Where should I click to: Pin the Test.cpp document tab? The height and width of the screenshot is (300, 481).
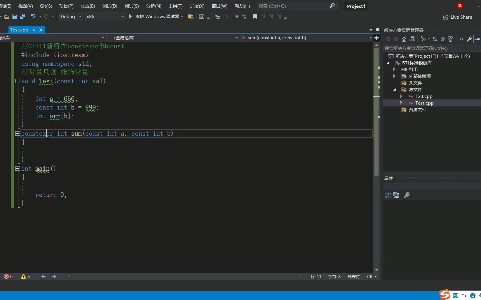34,30
